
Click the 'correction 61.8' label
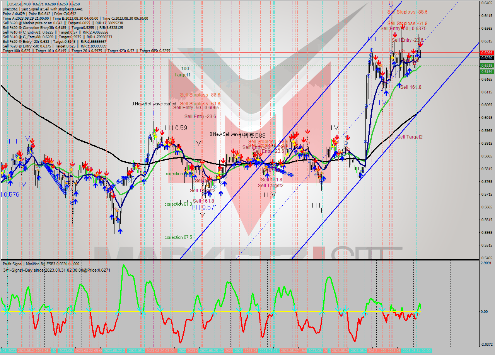(x=178, y=204)
